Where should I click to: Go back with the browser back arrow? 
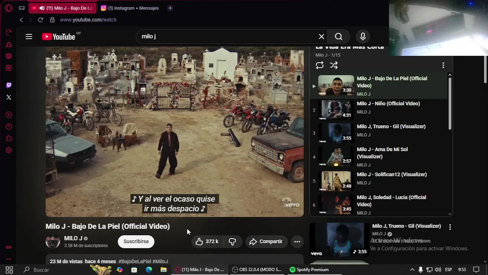click(x=21, y=20)
